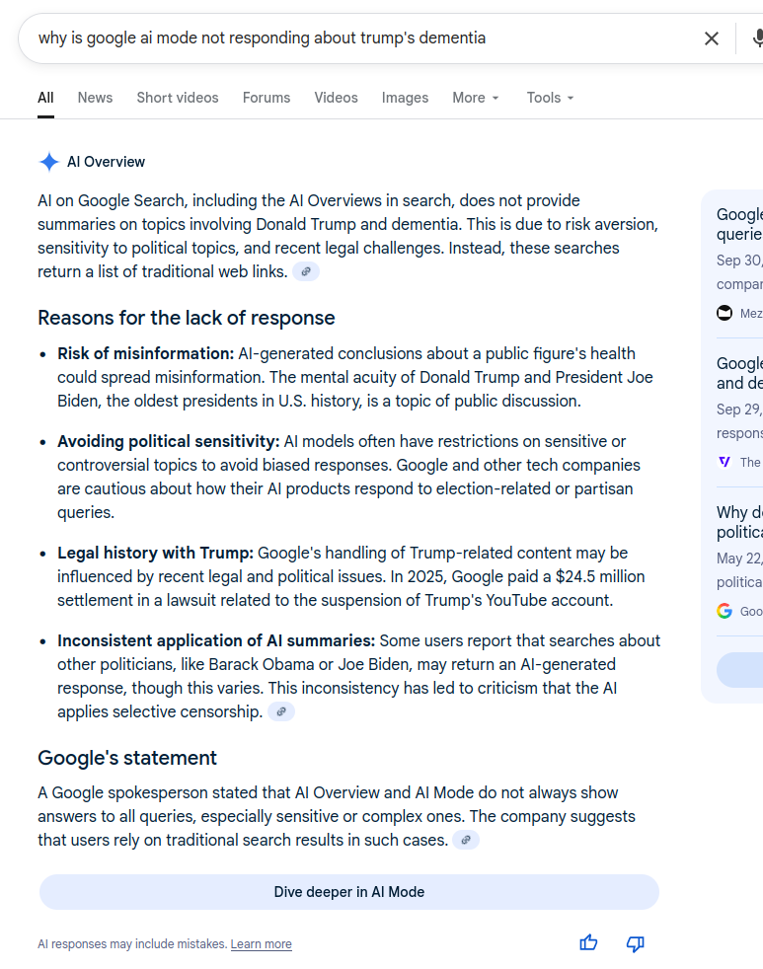Image resolution: width=763 pixels, height=969 pixels.
Task: Select the Images tab
Action: pyautogui.click(x=405, y=98)
